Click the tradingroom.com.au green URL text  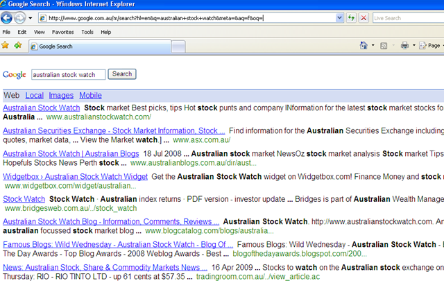258,277
